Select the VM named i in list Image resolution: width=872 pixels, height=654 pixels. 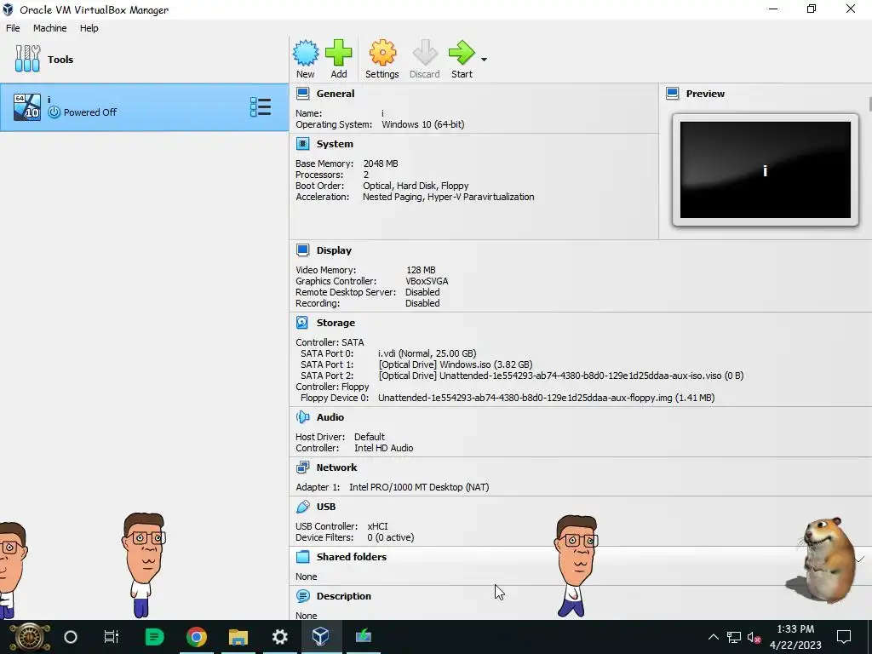pyautogui.click(x=144, y=107)
